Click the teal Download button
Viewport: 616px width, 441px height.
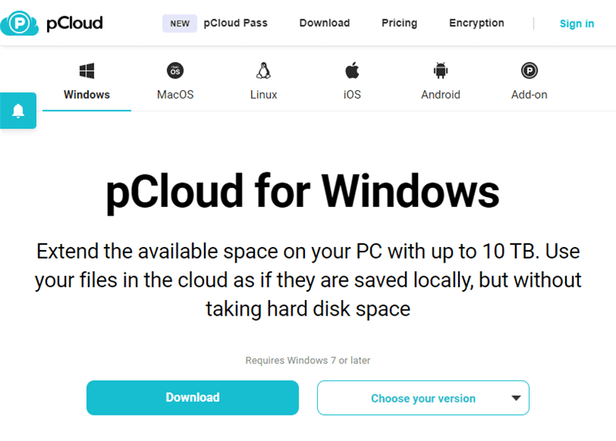click(192, 397)
